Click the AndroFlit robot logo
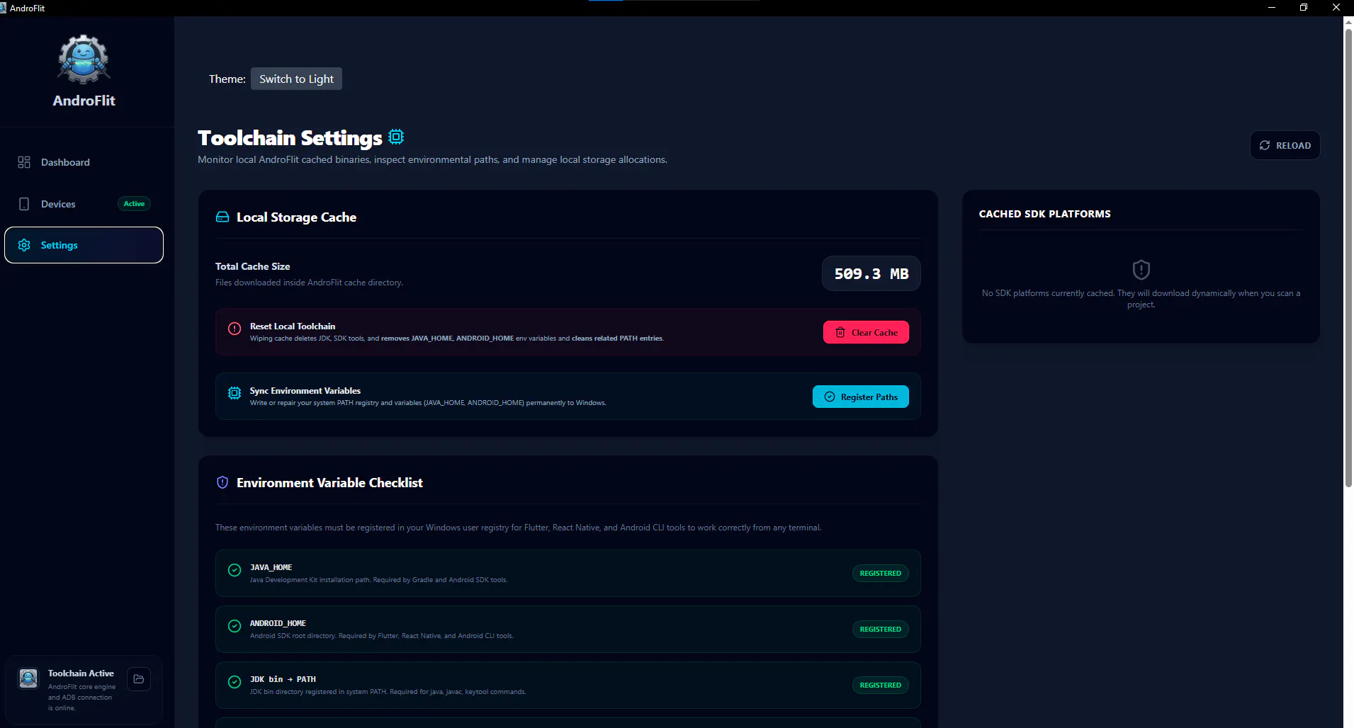The height and width of the screenshot is (728, 1354). [84, 59]
